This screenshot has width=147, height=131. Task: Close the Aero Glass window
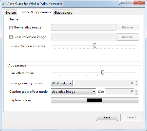pyautogui.click(x=139, y=3)
